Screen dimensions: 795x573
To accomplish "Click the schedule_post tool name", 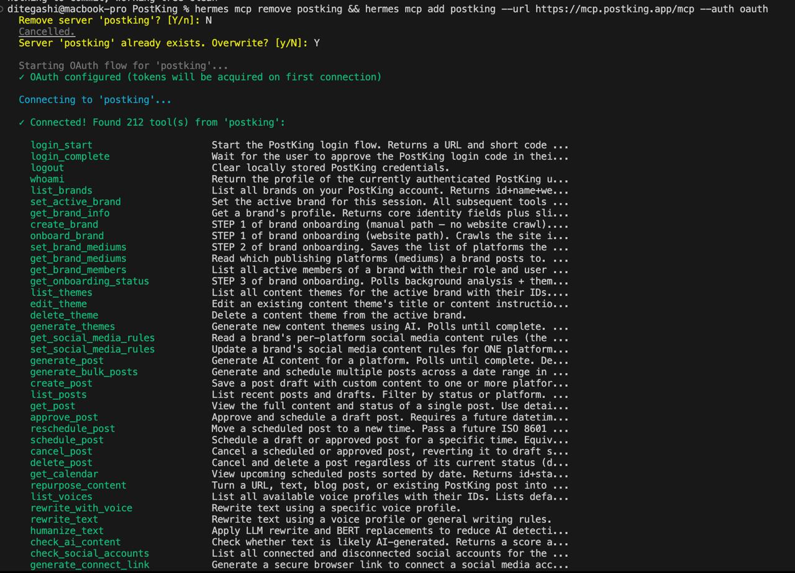I will (66, 440).
